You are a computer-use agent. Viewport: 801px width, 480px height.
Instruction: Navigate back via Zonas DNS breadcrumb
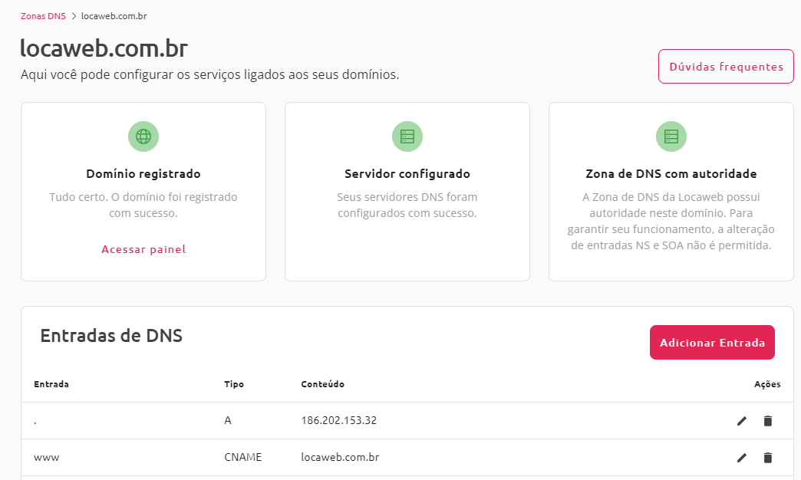pyautogui.click(x=43, y=15)
